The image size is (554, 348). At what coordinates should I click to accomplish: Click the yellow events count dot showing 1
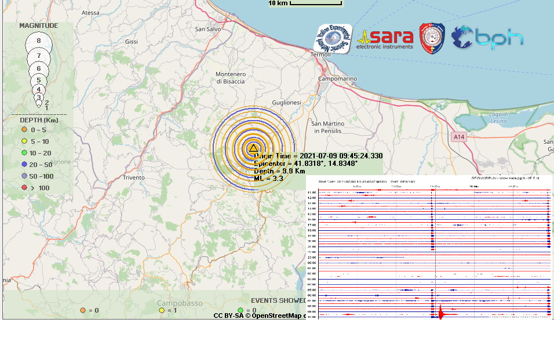pos(162,310)
